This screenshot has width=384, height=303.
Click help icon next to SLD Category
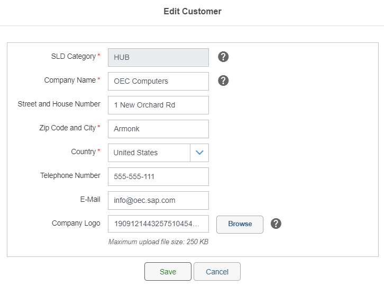pyautogui.click(x=223, y=57)
